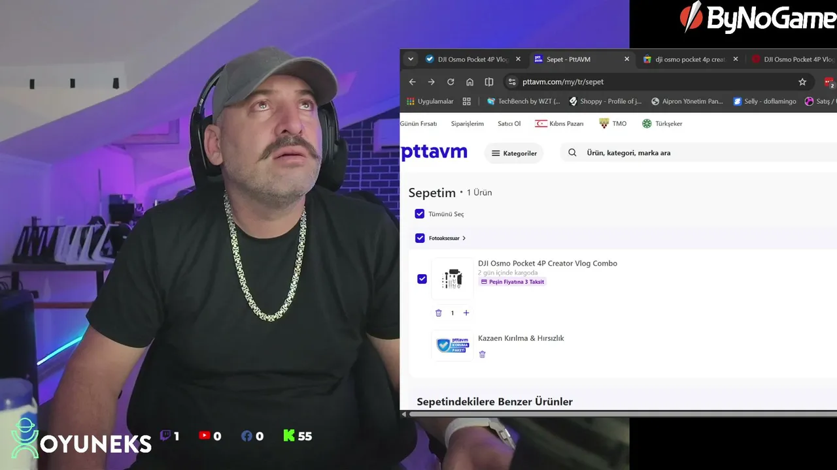Open the tab search dropdown arrow
This screenshot has height=470, width=837.
click(x=411, y=59)
